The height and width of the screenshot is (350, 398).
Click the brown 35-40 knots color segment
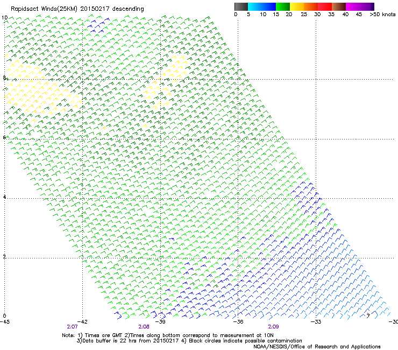pyautogui.click(x=339, y=6)
